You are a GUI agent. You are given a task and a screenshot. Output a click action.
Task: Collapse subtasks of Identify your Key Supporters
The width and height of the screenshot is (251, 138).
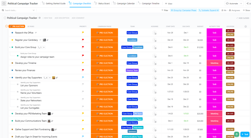coord(10,78)
